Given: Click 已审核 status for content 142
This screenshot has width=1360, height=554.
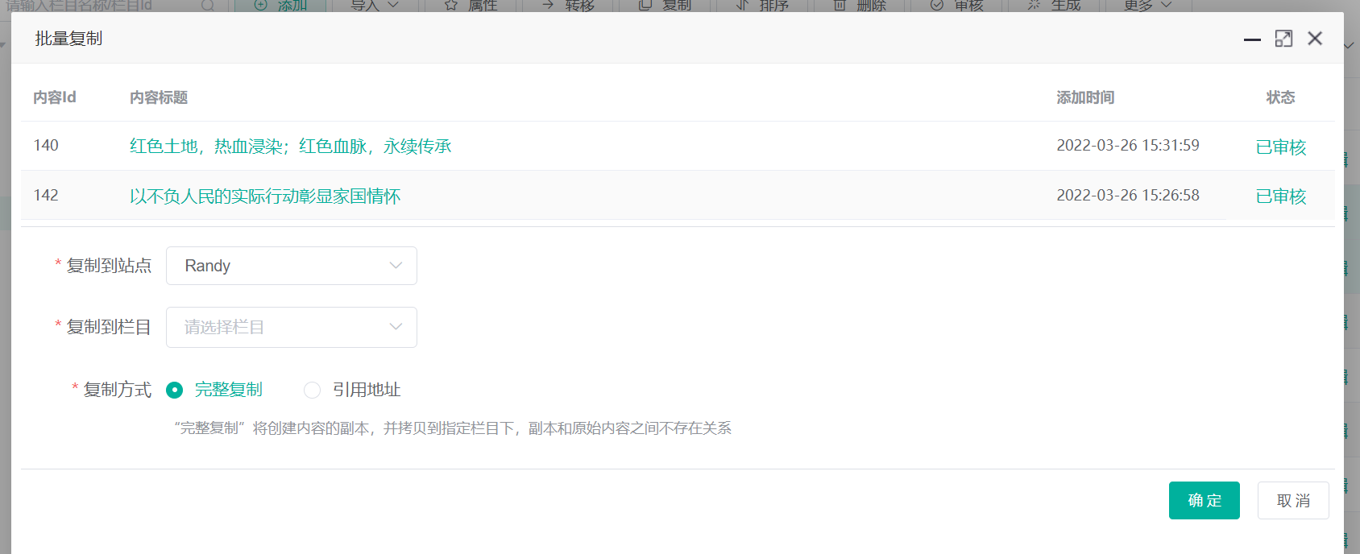Looking at the screenshot, I should pos(1280,196).
